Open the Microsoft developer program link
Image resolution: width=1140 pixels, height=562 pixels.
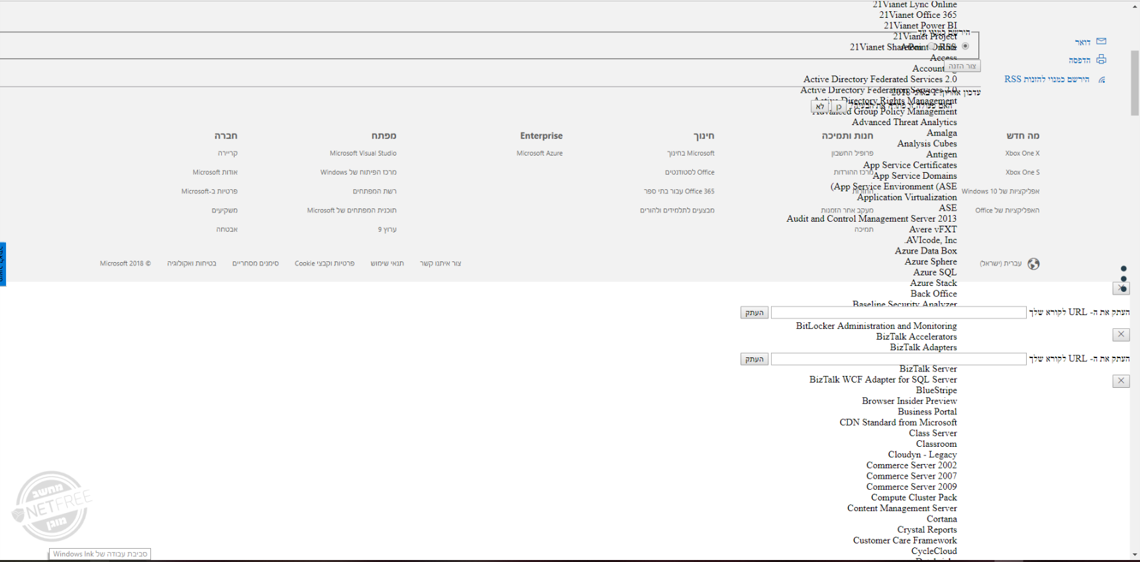[352, 211]
